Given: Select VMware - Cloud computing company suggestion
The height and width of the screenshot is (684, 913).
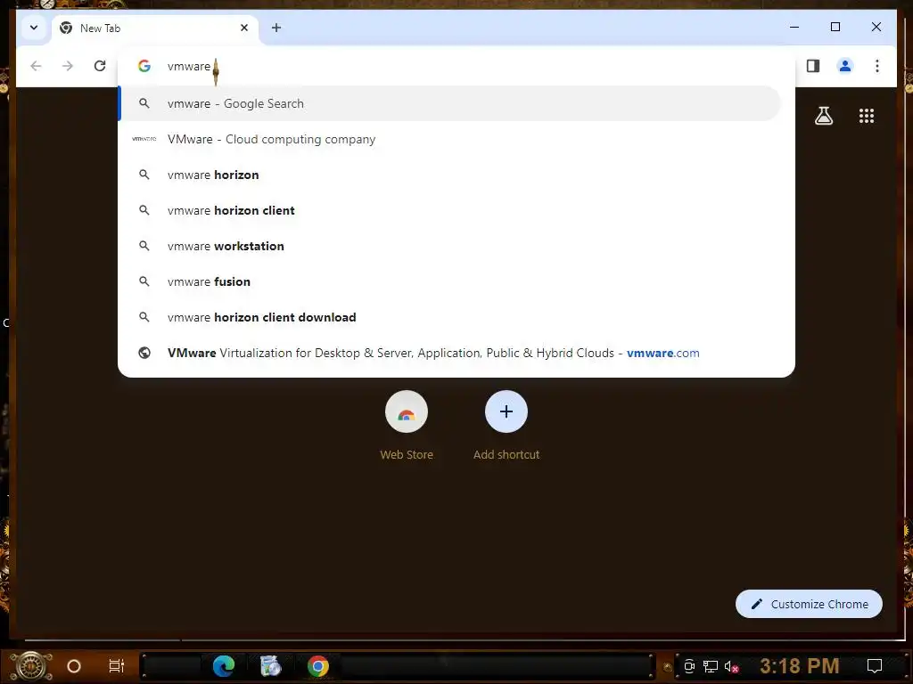Looking at the screenshot, I should [x=449, y=139].
